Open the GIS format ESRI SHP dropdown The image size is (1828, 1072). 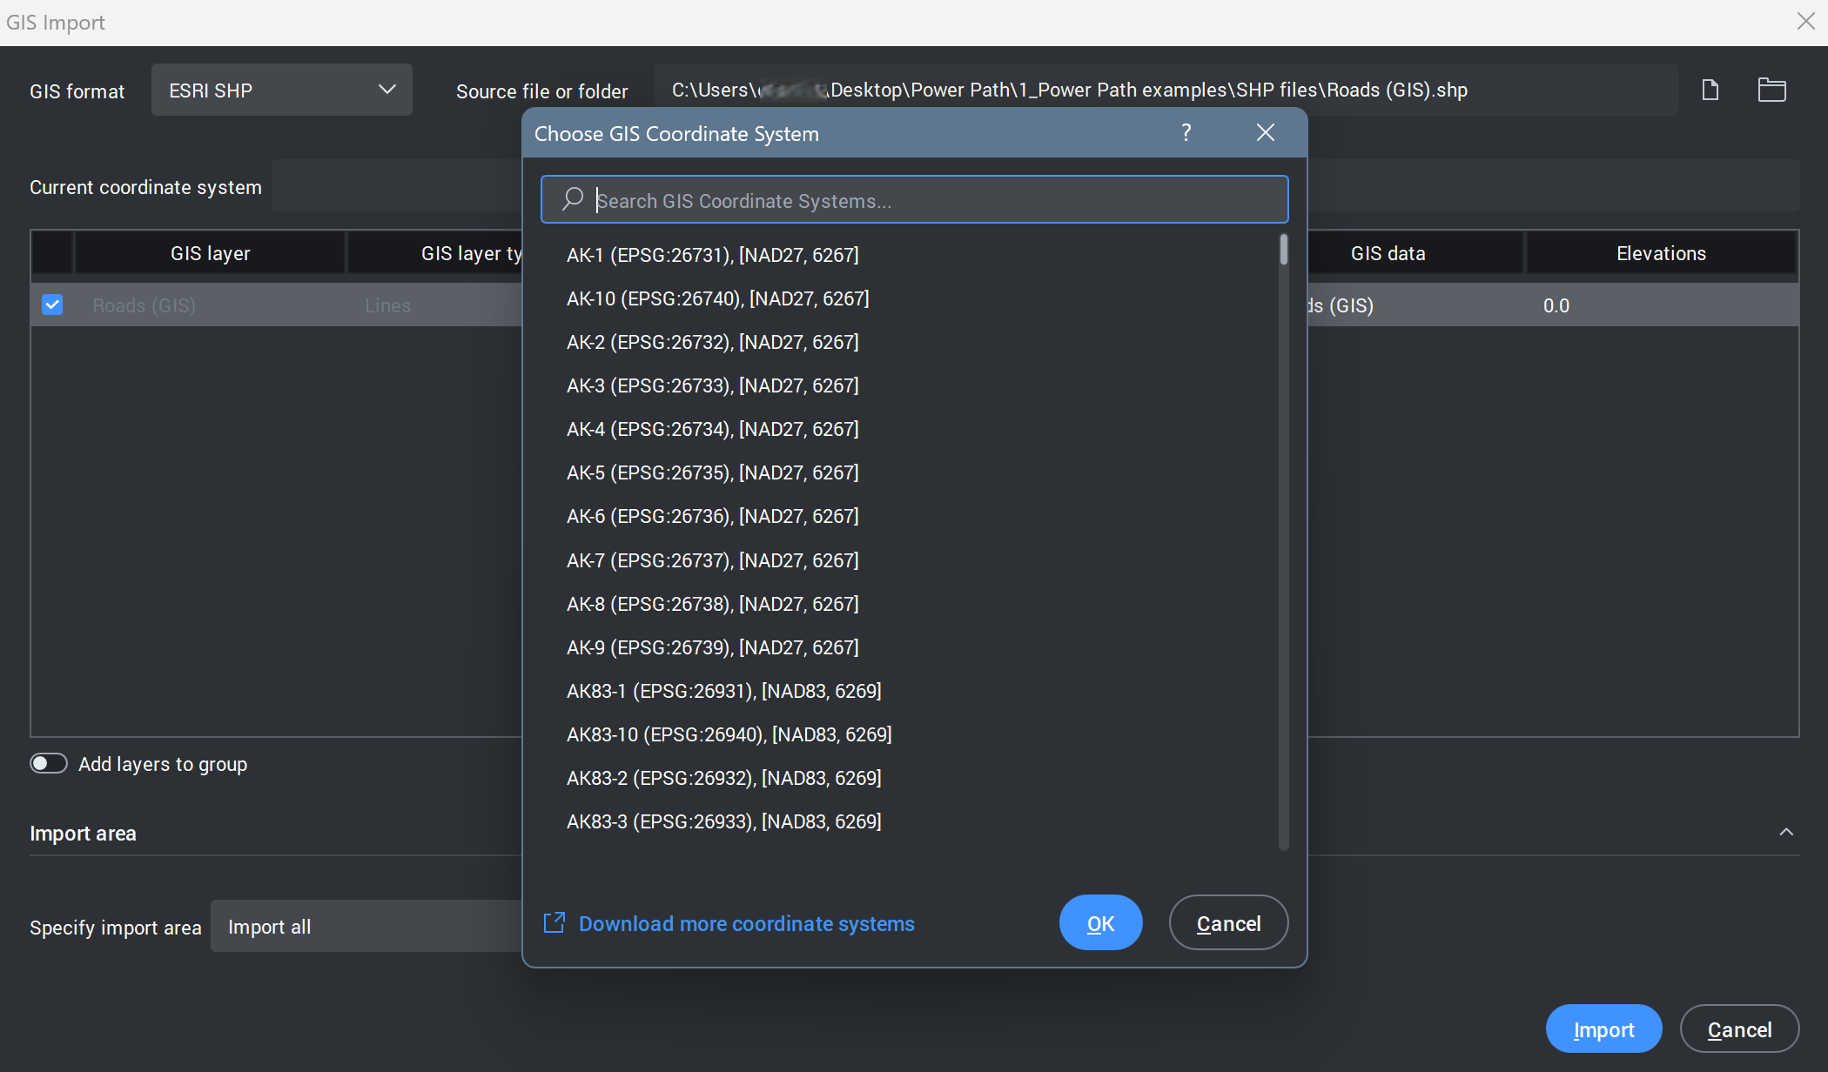pyautogui.click(x=281, y=90)
